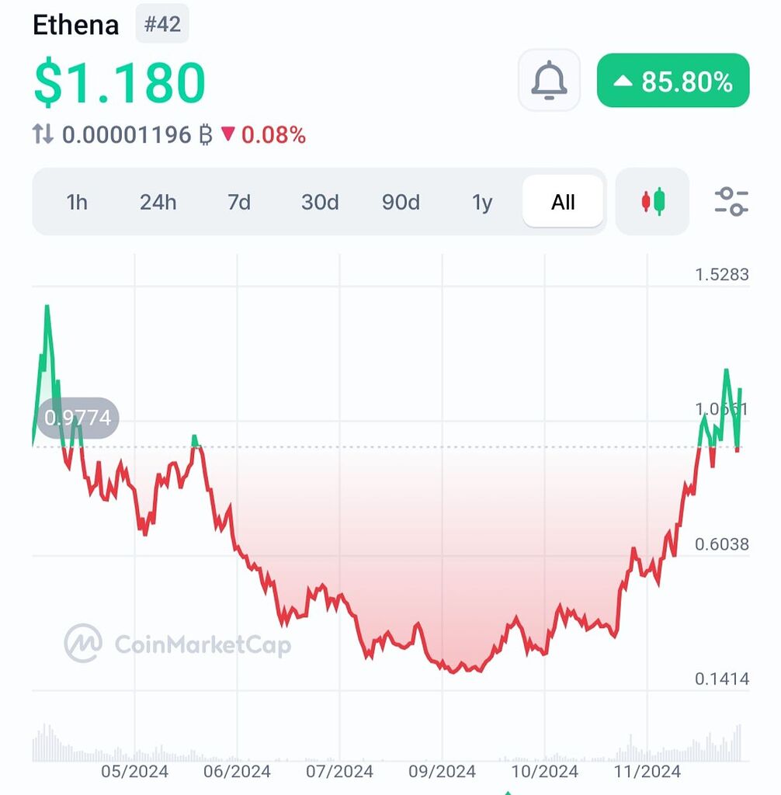Tap the BTC price swap arrows icon
The image size is (781, 795).
coord(43,134)
